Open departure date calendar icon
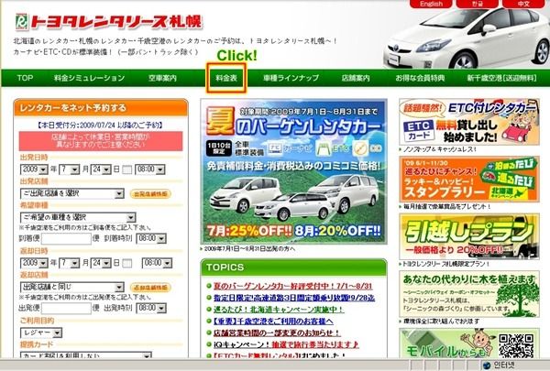This screenshot has width=550, height=371. tap(127, 169)
